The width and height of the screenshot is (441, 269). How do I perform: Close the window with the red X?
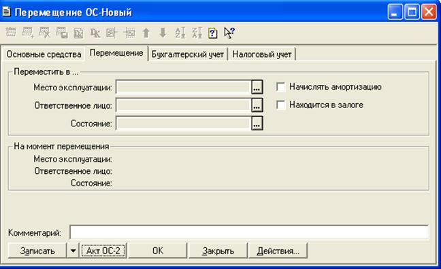point(429,12)
